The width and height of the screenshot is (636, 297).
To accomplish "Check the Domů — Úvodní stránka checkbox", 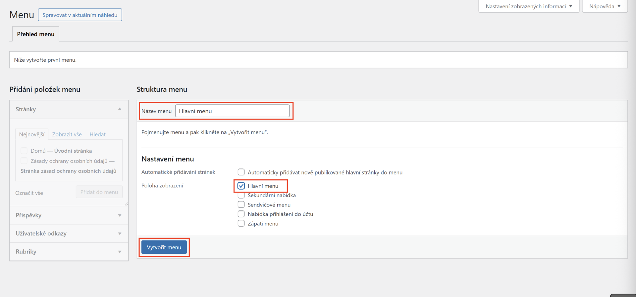I will [x=24, y=151].
